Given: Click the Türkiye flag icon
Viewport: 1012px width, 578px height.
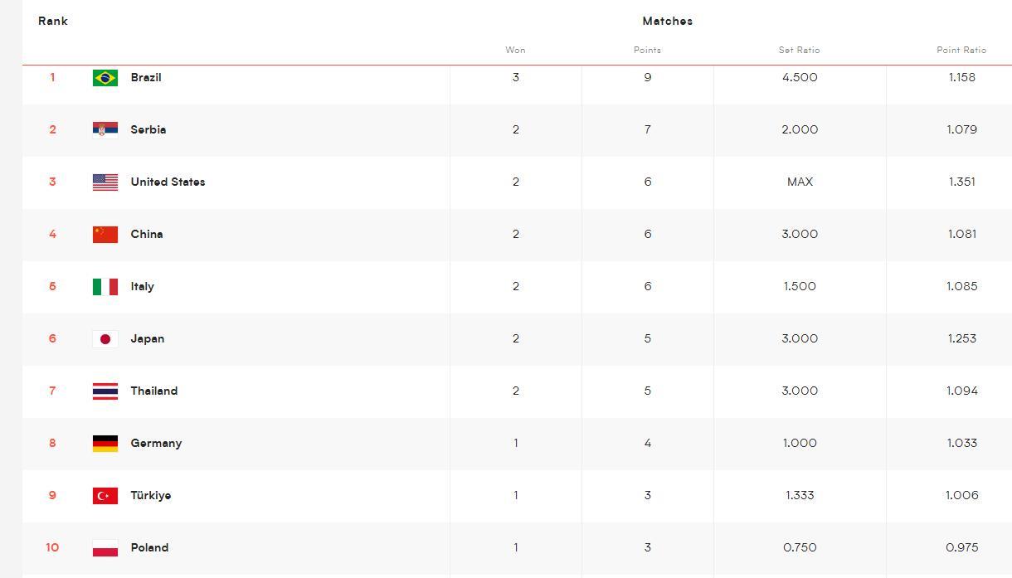Looking at the screenshot, I should (x=105, y=496).
